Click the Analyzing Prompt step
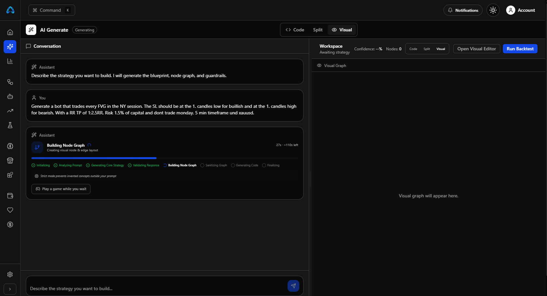The width and height of the screenshot is (547, 296). click(68, 165)
